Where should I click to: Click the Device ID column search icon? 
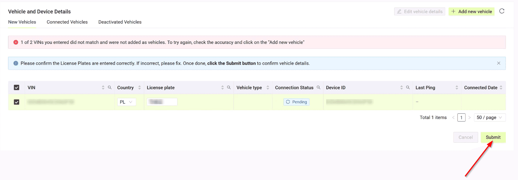pos(408,87)
